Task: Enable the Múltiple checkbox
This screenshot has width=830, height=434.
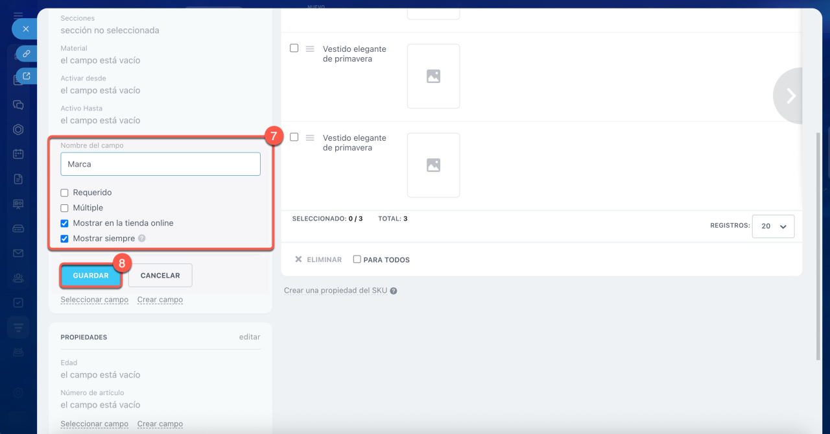Action: point(64,208)
